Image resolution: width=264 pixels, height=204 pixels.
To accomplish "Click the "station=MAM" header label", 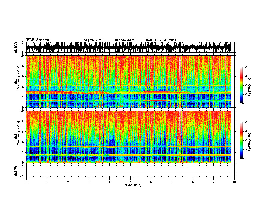I will coord(124,40).
